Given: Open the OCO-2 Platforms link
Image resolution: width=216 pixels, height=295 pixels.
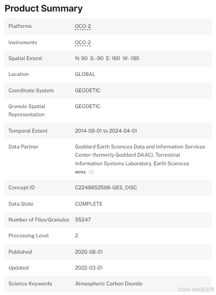Looking at the screenshot, I should (83, 26).
